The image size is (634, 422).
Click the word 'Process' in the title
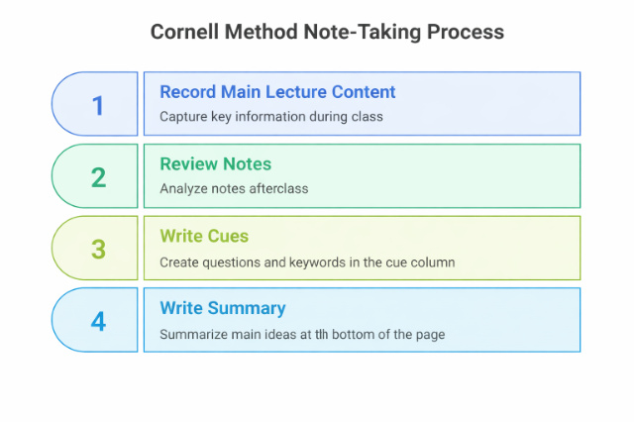[x=464, y=33]
